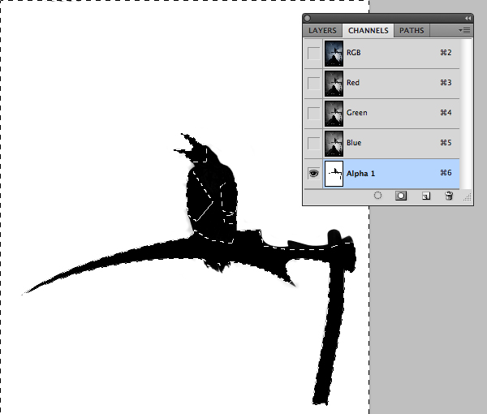Screen dimensions: 487x414
Task: Click the Blue channel name
Action: tap(354, 143)
